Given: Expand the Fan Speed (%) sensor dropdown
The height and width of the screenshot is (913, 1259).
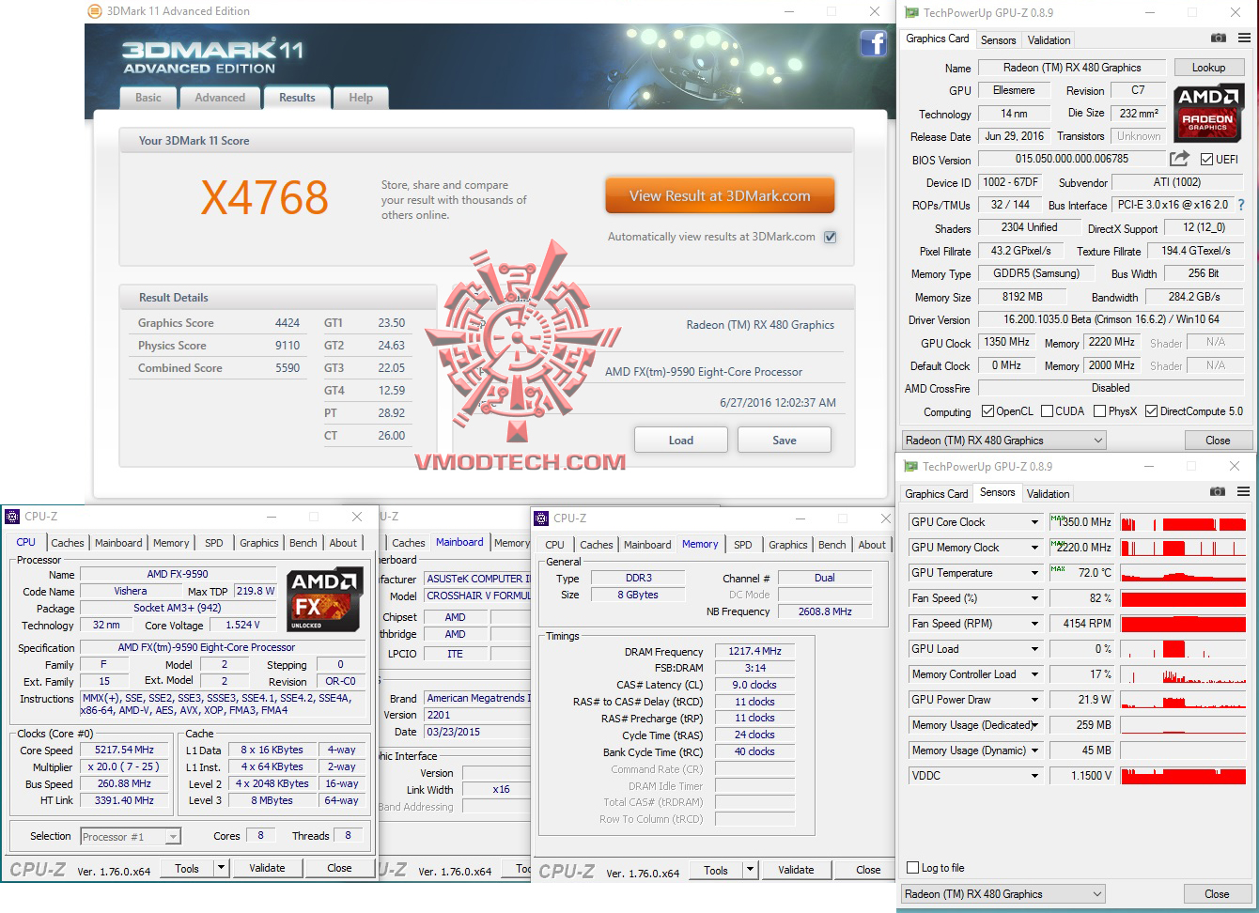Looking at the screenshot, I should [1034, 598].
